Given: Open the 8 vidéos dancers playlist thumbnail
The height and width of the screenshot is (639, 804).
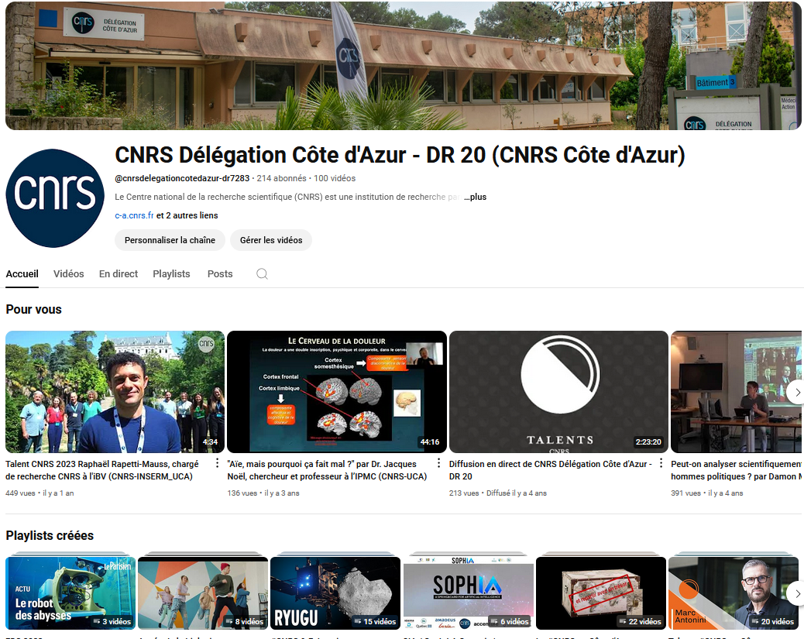Looking at the screenshot, I should [203, 593].
